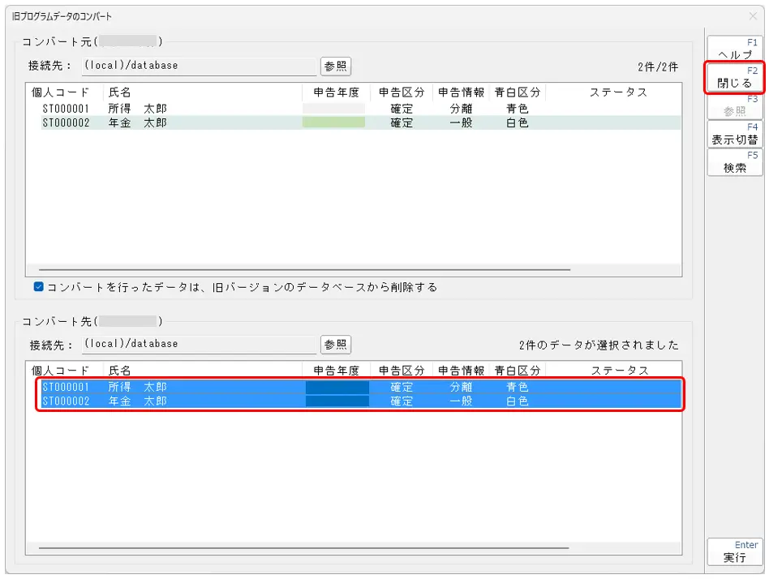Viewport: 769px width, 579px height.
Task: Close the dialog with the title bar X
Action: coord(752,16)
